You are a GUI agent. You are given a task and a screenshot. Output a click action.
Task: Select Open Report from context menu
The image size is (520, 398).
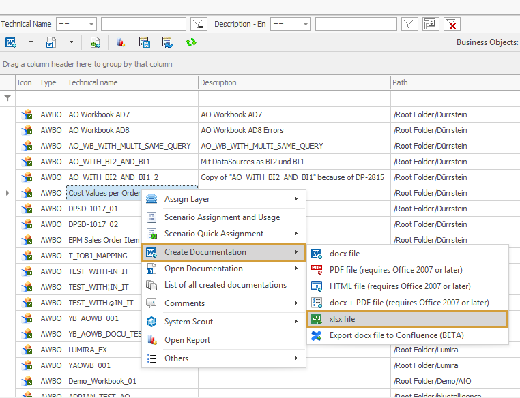pyautogui.click(x=187, y=340)
